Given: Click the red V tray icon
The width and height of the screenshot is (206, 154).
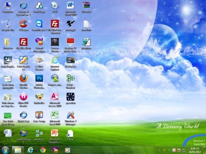Looking at the screenshot, I should [x=174, y=150].
